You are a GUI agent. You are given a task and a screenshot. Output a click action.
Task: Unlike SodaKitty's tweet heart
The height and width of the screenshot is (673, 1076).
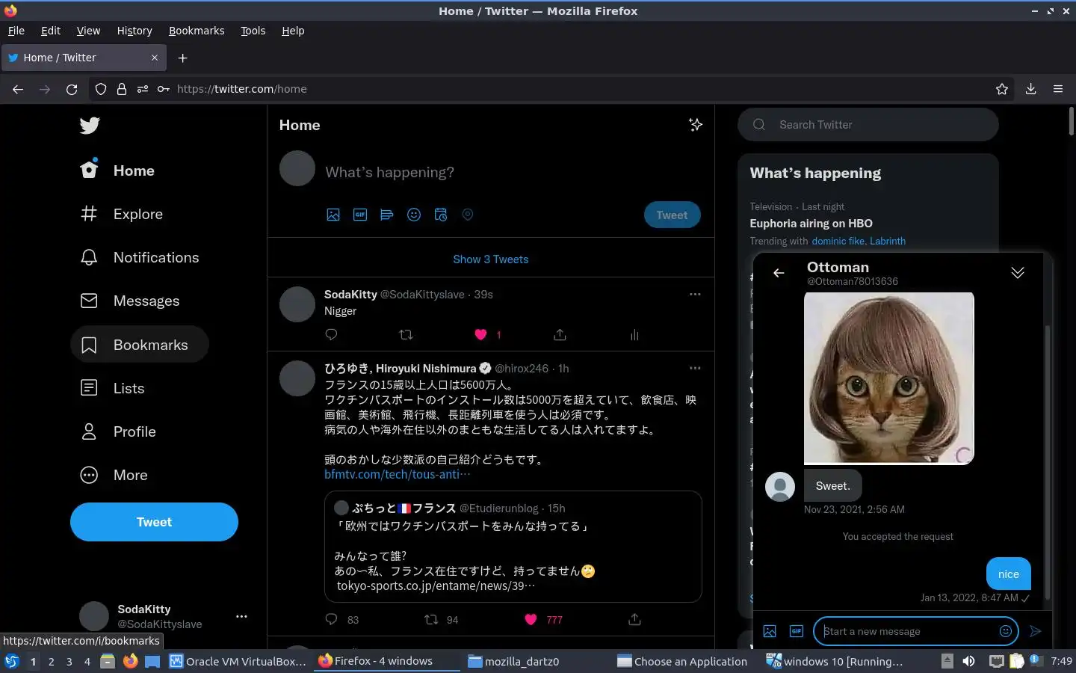tap(481, 334)
